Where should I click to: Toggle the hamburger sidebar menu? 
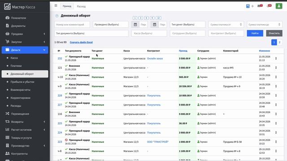(56, 6)
